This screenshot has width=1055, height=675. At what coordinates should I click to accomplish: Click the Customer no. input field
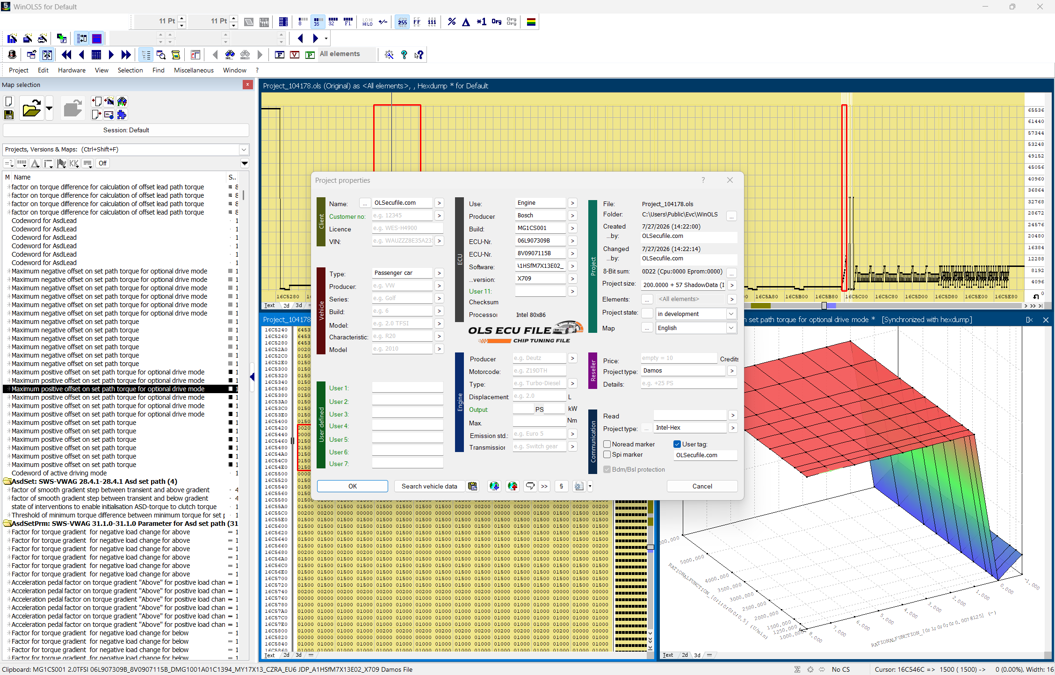(403, 215)
